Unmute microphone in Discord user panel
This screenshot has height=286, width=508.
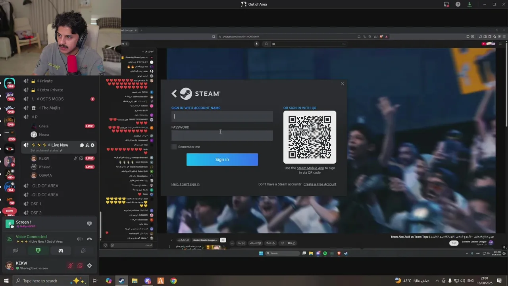click(70, 266)
